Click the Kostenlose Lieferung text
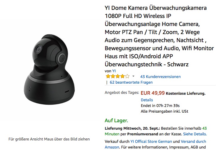Image resolution: width=216 pixels, height=150 pixels. point(186,94)
